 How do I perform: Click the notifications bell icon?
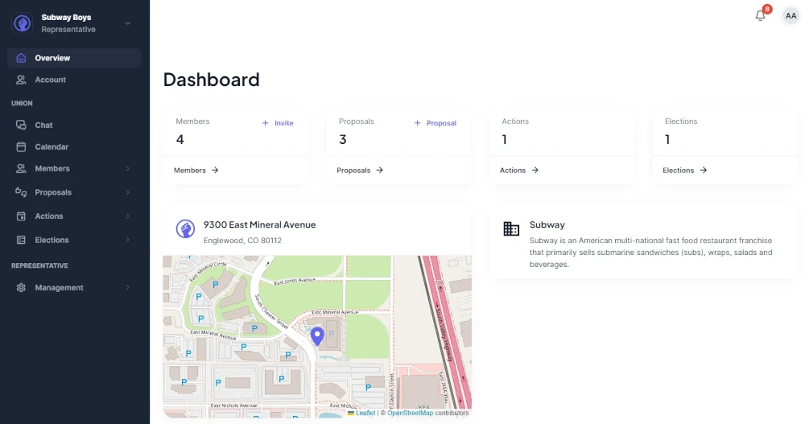point(760,16)
